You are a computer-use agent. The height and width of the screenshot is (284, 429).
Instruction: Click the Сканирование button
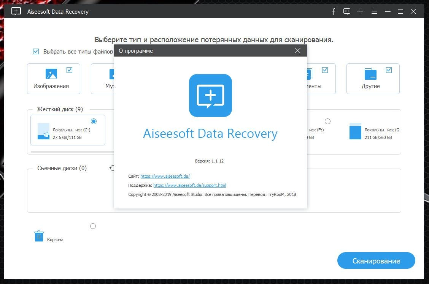[376, 260]
